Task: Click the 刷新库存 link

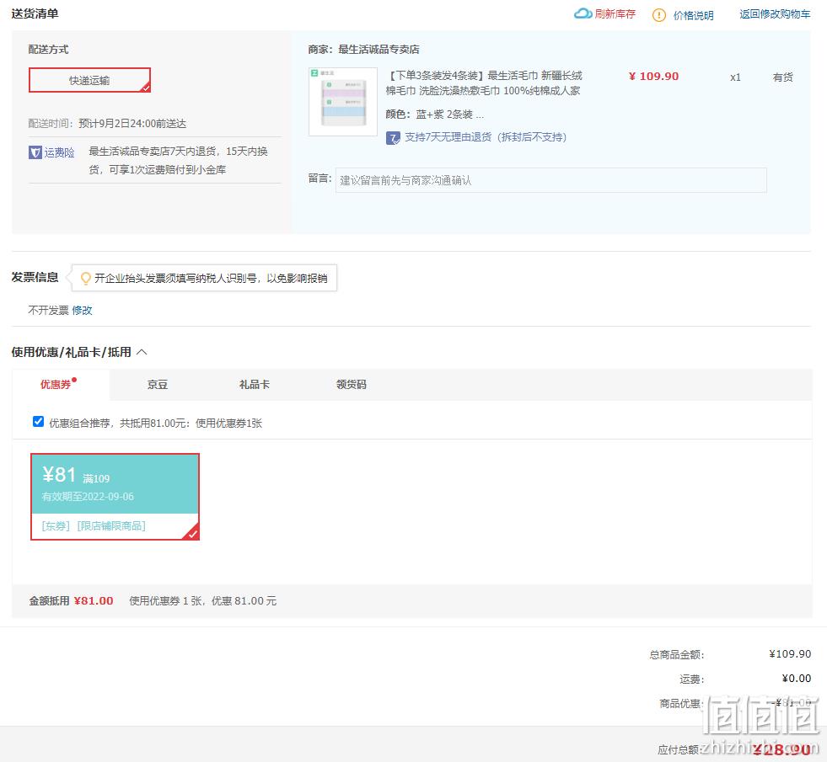Action: (x=615, y=14)
